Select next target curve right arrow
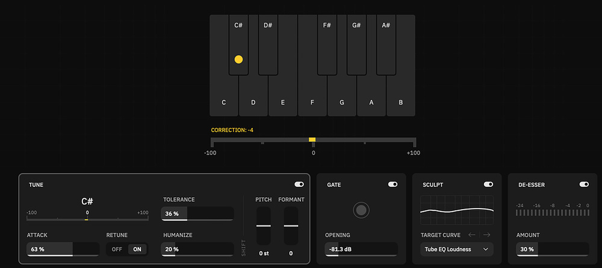The image size is (602, 268). click(x=486, y=235)
